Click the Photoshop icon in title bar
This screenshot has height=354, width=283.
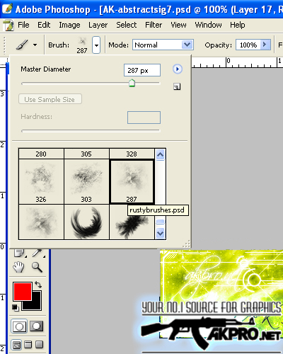click(7, 9)
